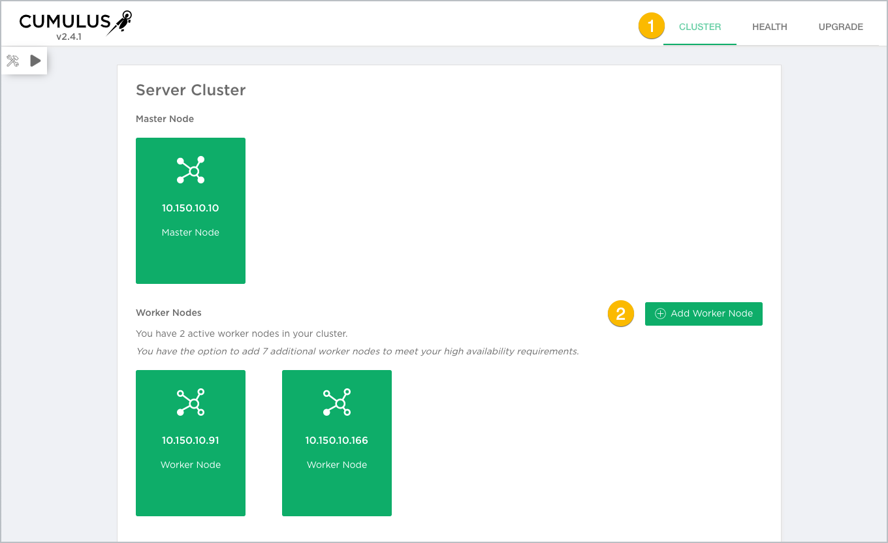Screen dimensions: 888x543
Task: Click the tools icon in the floating toolbar
Action: (12, 60)
